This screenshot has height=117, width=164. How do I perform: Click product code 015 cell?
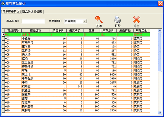click(x=13, y=90)
